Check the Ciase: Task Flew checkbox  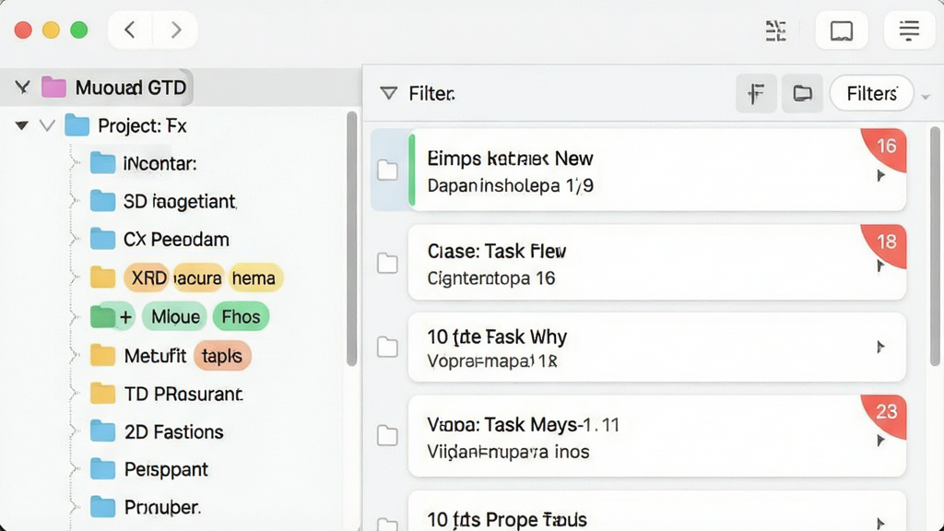(388, 263)
